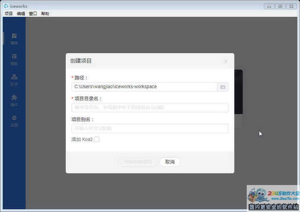Open the 模板 (Templates) sidebar icon
Image resolution: width=300 pixels, height=212 pixels.
14,59
